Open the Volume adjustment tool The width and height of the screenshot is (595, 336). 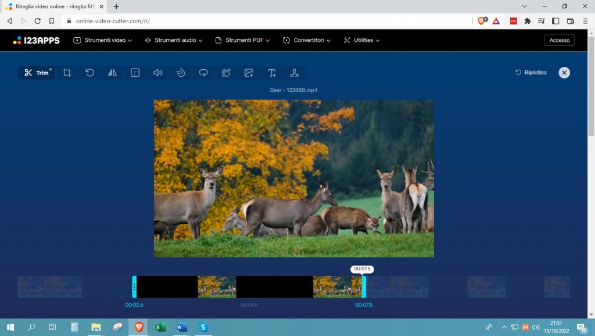coord(157,73)
